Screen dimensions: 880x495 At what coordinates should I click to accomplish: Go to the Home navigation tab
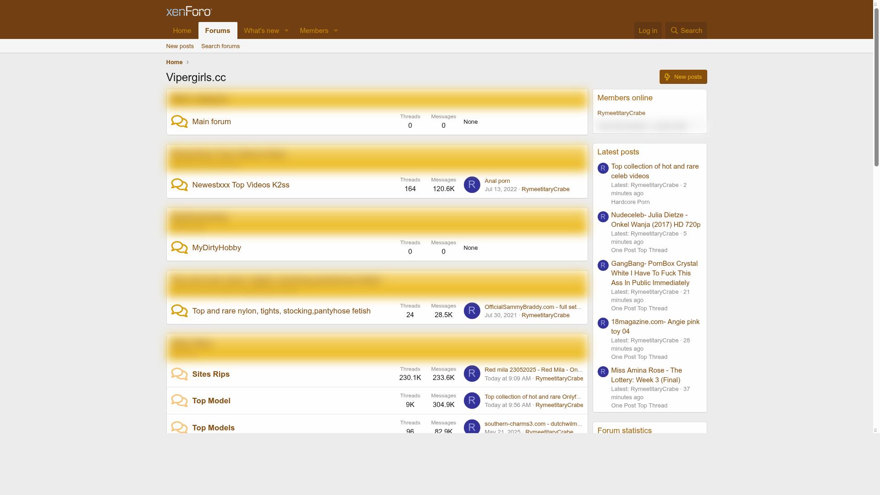click(182, 31)
